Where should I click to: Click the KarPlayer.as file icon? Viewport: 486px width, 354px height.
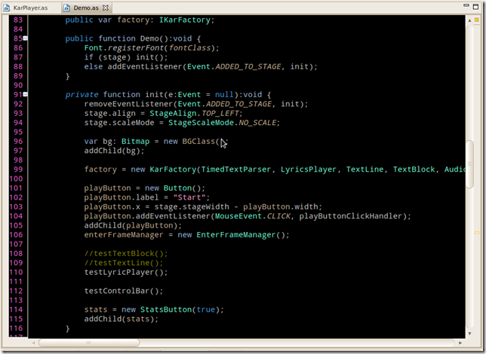(x=7, y=8)
